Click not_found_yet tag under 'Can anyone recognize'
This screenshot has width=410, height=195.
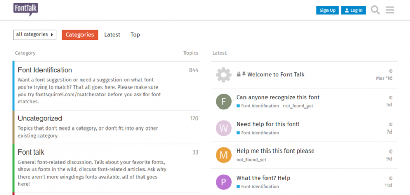(x=298, y=106)
